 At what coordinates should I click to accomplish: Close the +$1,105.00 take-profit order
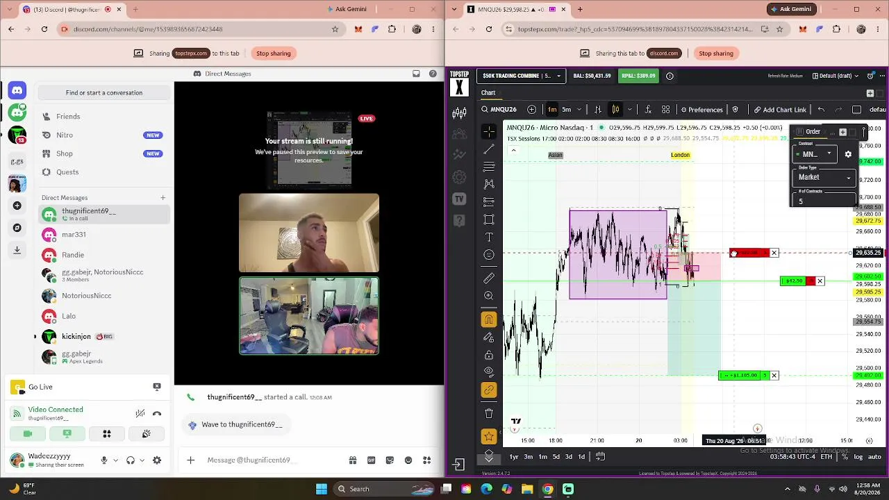[x=774, y=376]
